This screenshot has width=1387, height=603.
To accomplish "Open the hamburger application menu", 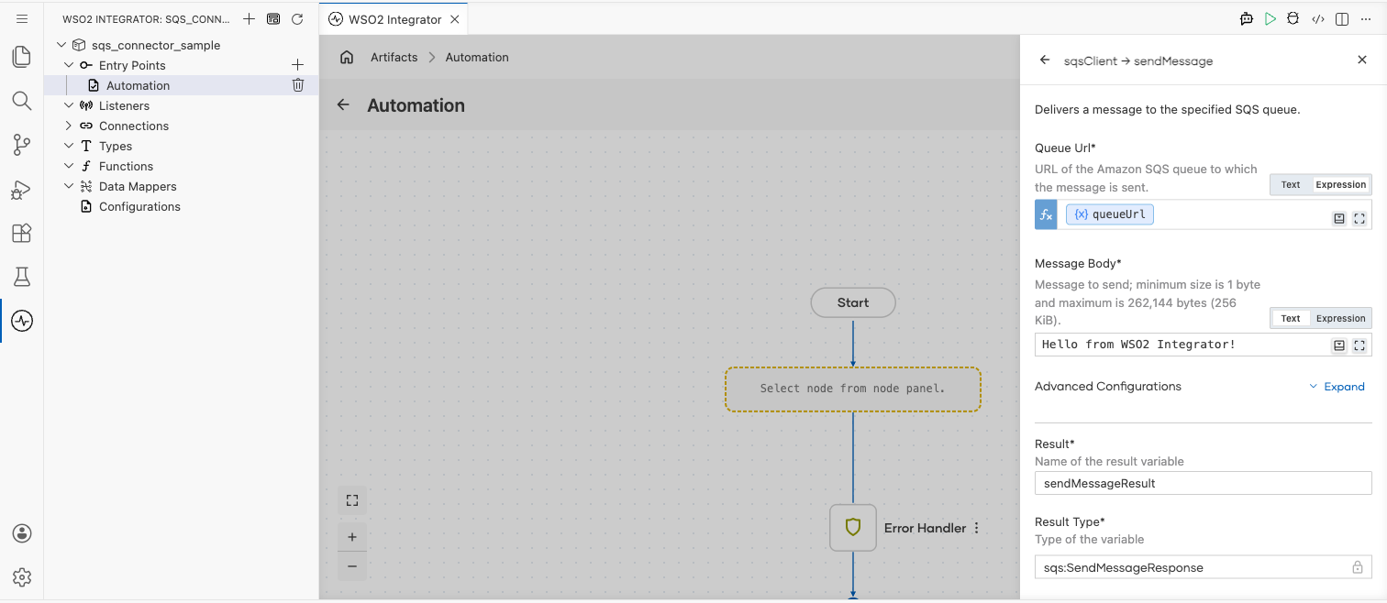I will [x=22, y=18].
